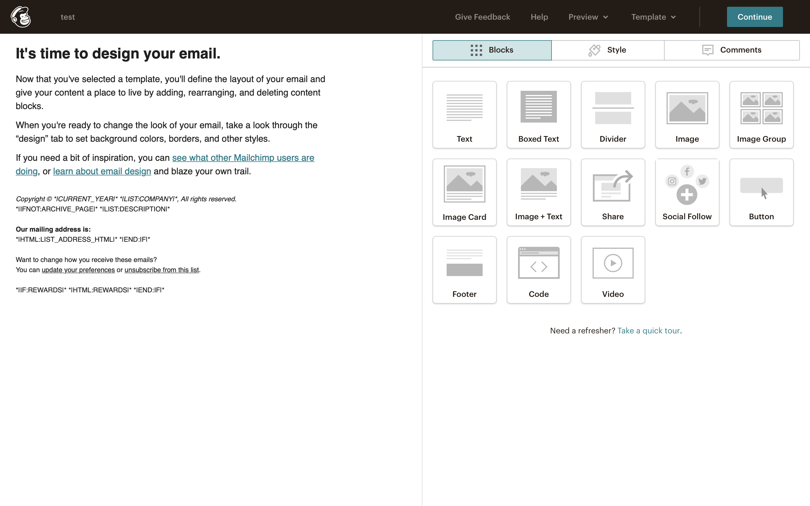Insert a Button block
Image resolution: width=810 pixels, height=506 pixels.
761,192
